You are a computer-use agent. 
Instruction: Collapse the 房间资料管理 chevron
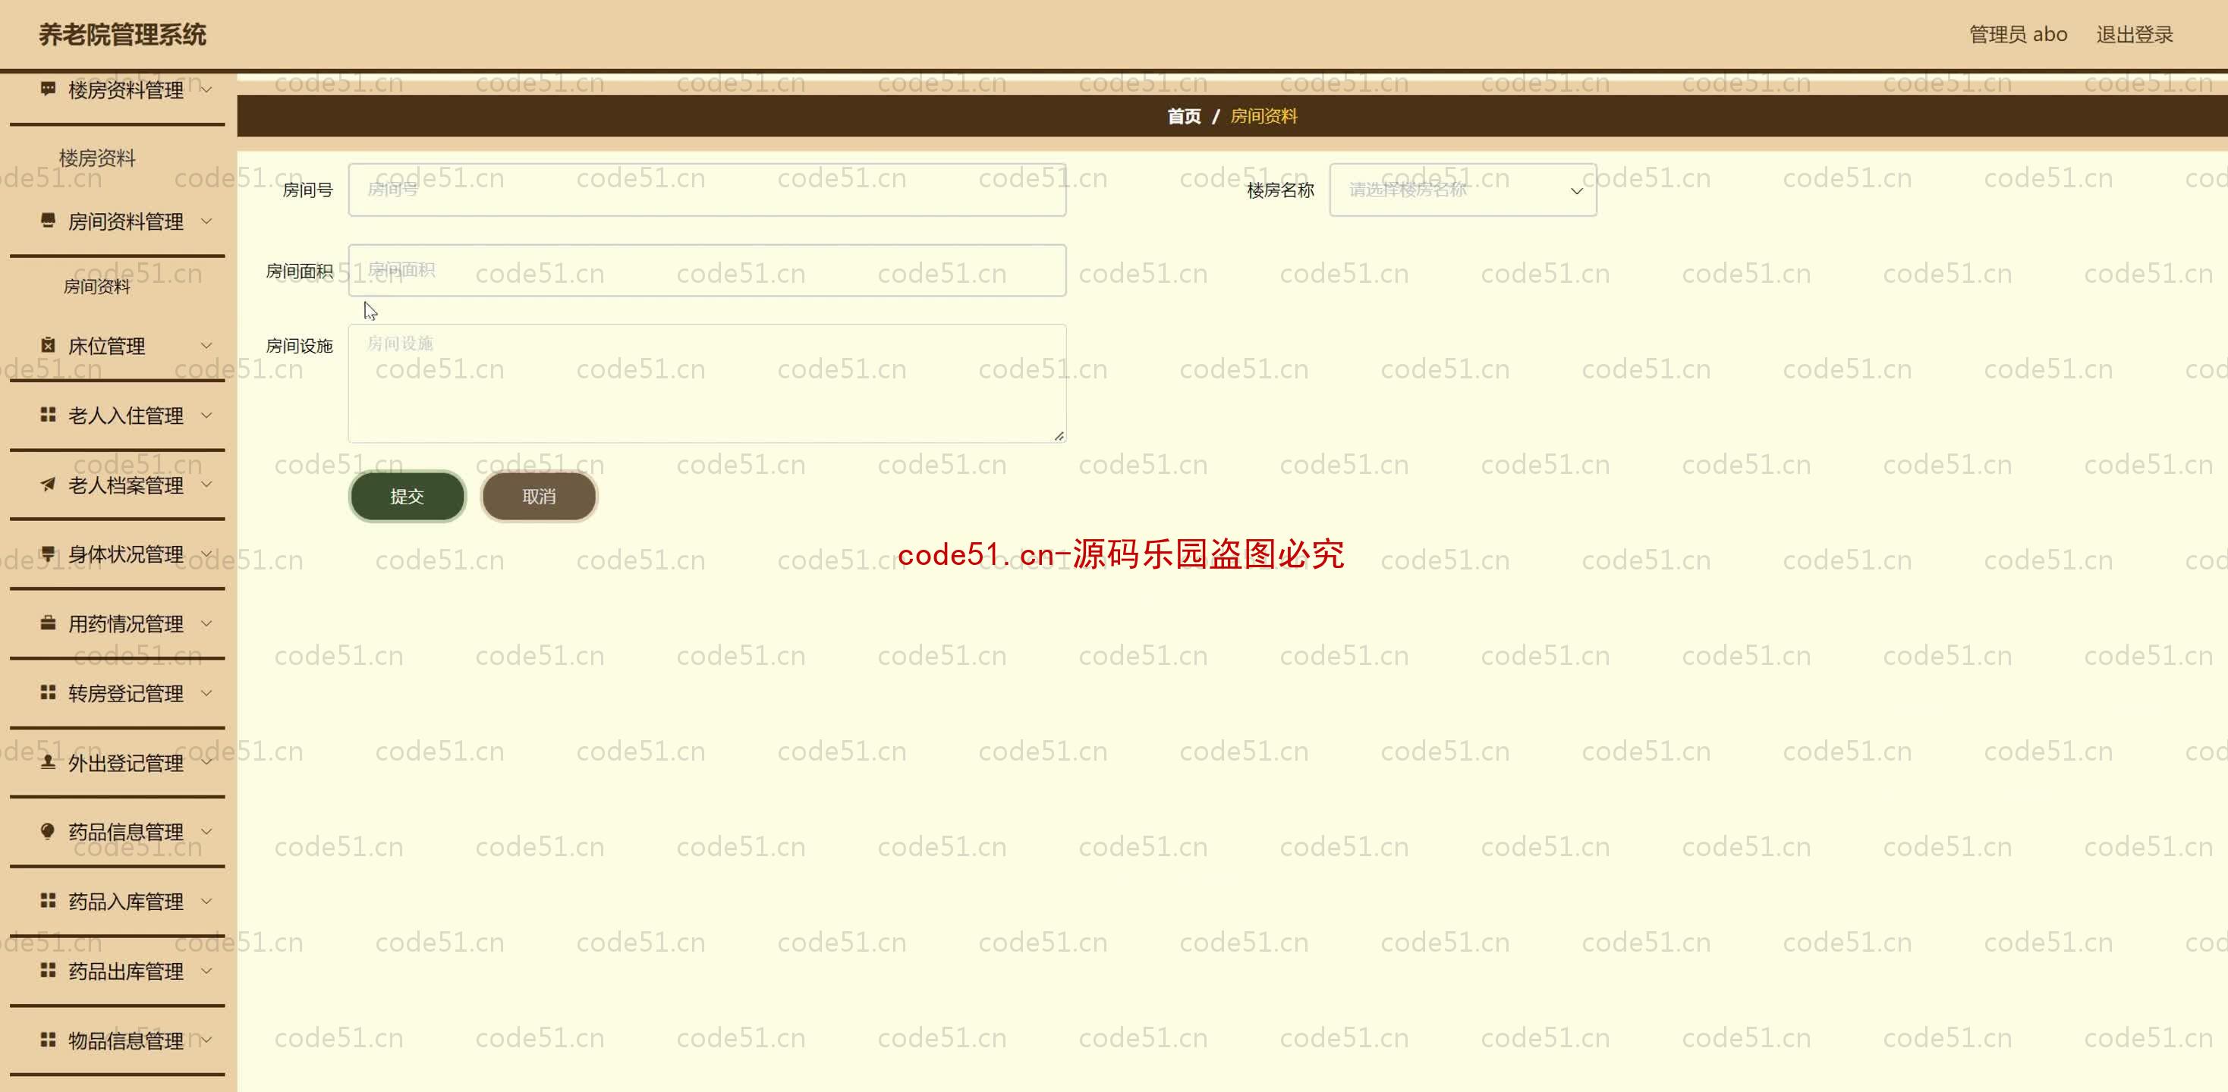pyautogui.click(x=206, y=221)
